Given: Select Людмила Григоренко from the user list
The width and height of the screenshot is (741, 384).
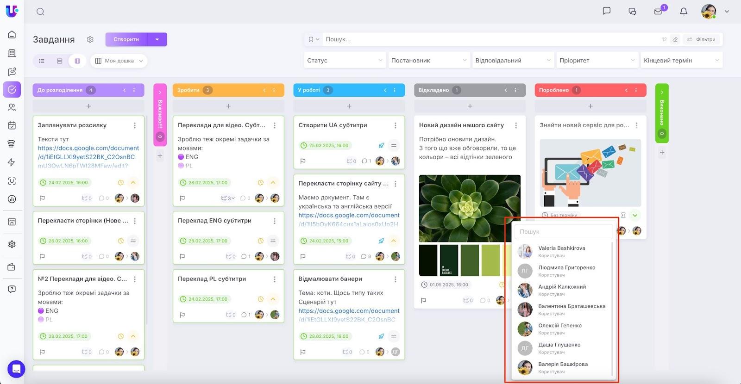Looking at the screenshot, I should coord(564,271).
